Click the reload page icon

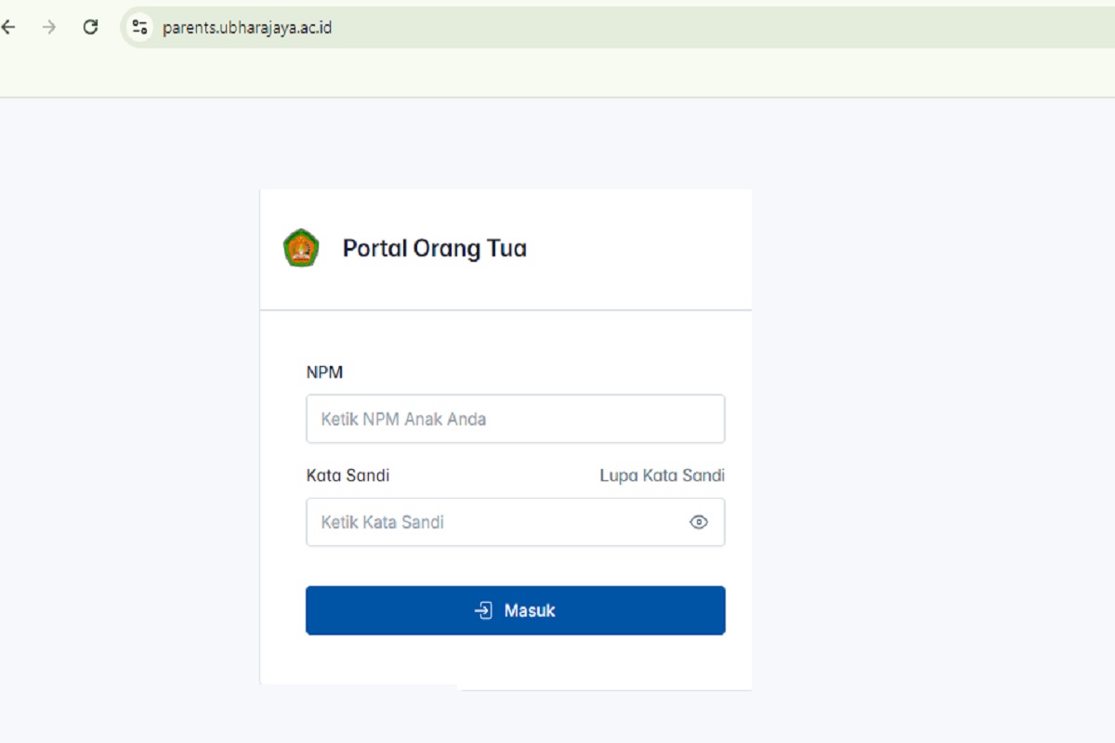[x=90, y=27]
